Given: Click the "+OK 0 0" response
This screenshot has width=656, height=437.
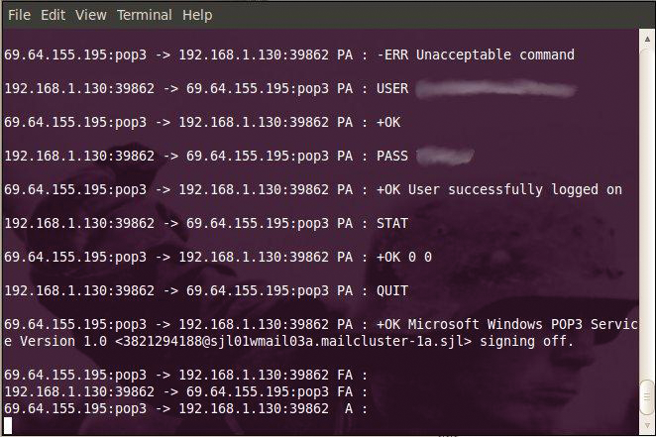Looking at the screenshot, I should click(x=404, y=257).
